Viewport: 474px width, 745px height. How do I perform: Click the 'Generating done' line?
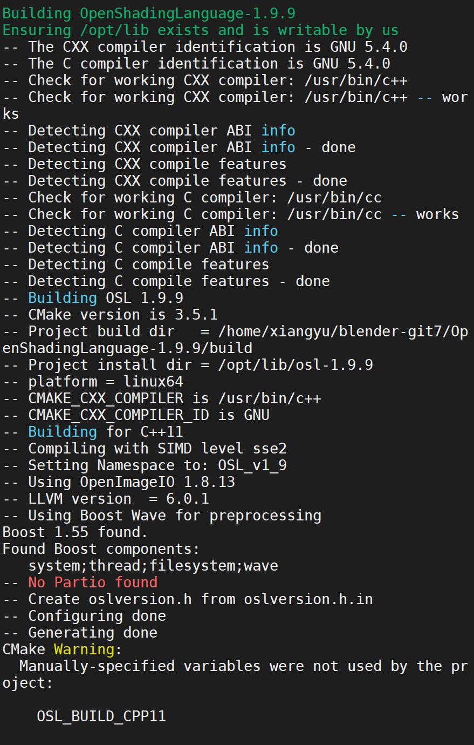point(80,633)
